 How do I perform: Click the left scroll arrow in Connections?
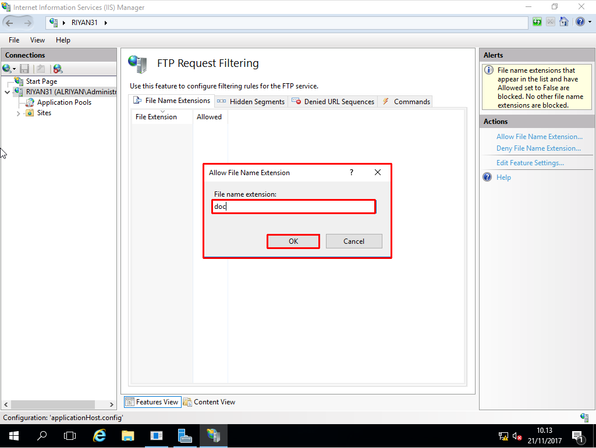[x=6, y=404]
